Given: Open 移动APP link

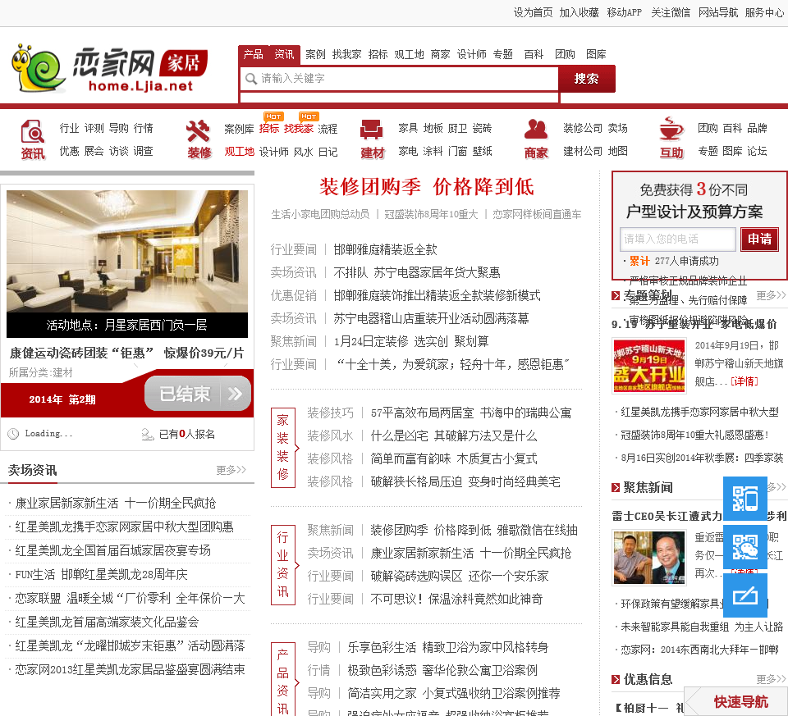Looking at the screenshot, I should (x=624, y=12).
